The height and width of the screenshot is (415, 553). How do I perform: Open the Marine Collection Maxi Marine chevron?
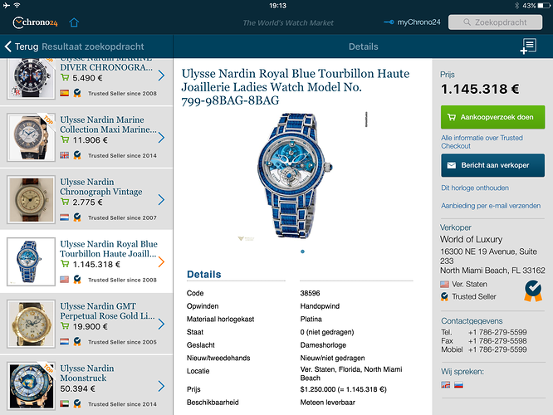[161, 138]
